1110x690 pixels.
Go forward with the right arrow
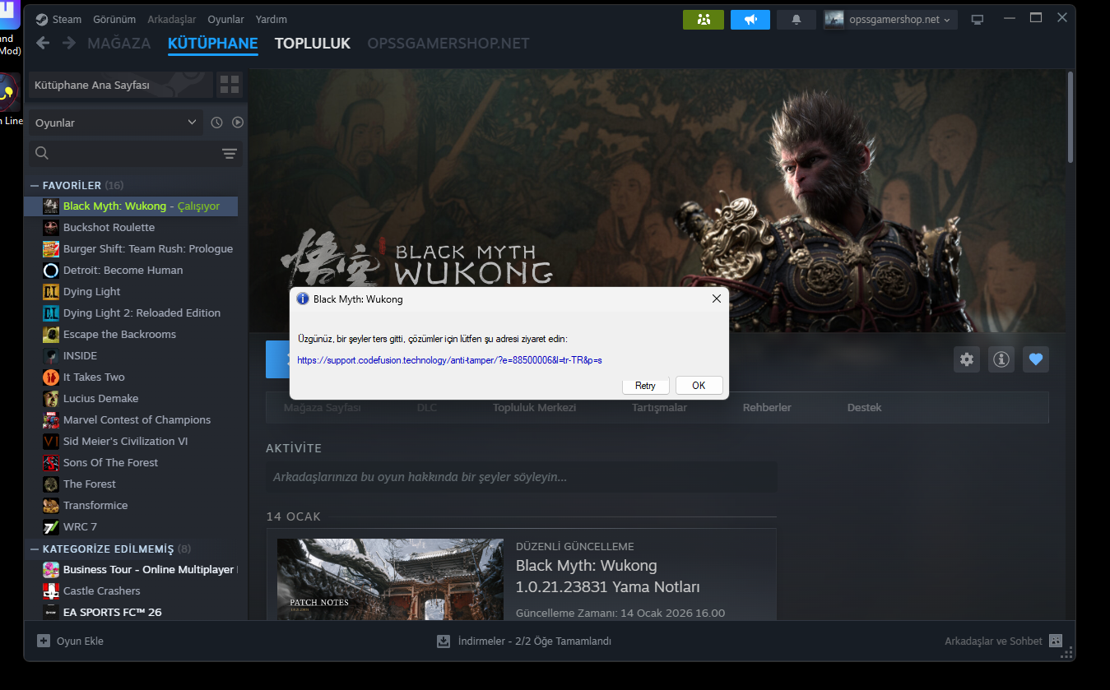[69, 44]
